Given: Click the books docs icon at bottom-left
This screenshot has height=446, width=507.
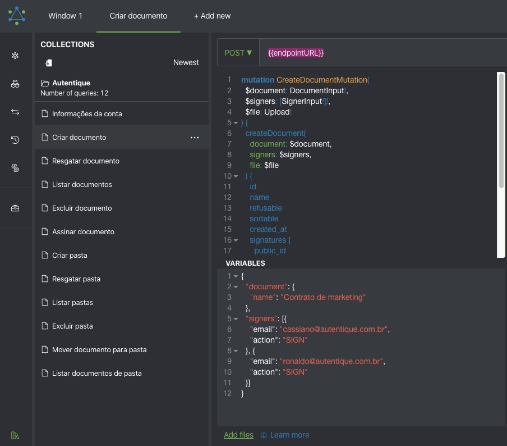Looking at the screenshot, I should (x=15, y=435).
